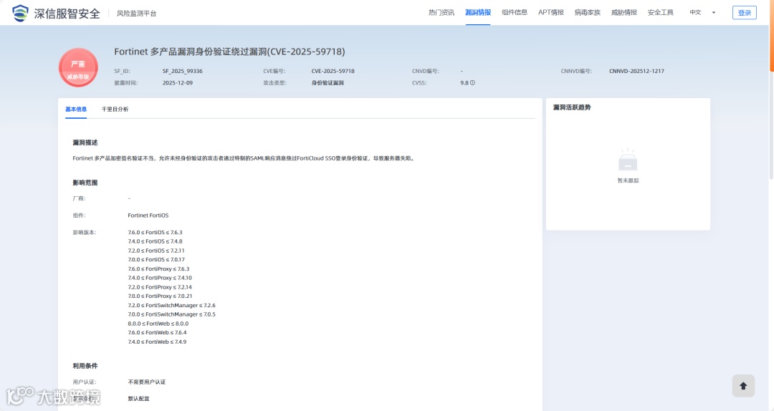Click the 漏洞活跃趋势 panel heading
The image size is (774, 411).
coord(572,107)
